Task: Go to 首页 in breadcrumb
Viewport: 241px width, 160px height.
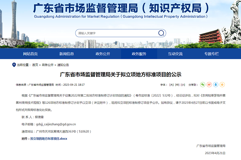Action: coord(35,65)
